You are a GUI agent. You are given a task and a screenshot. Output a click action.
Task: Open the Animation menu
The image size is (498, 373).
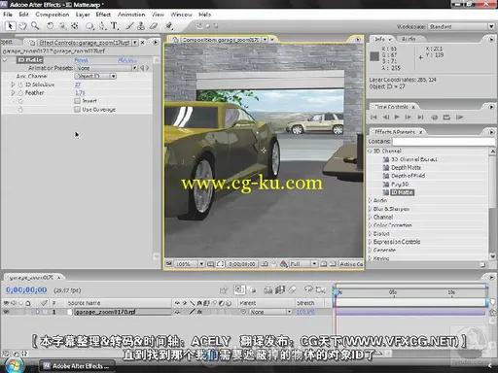(x=131, y=15)
